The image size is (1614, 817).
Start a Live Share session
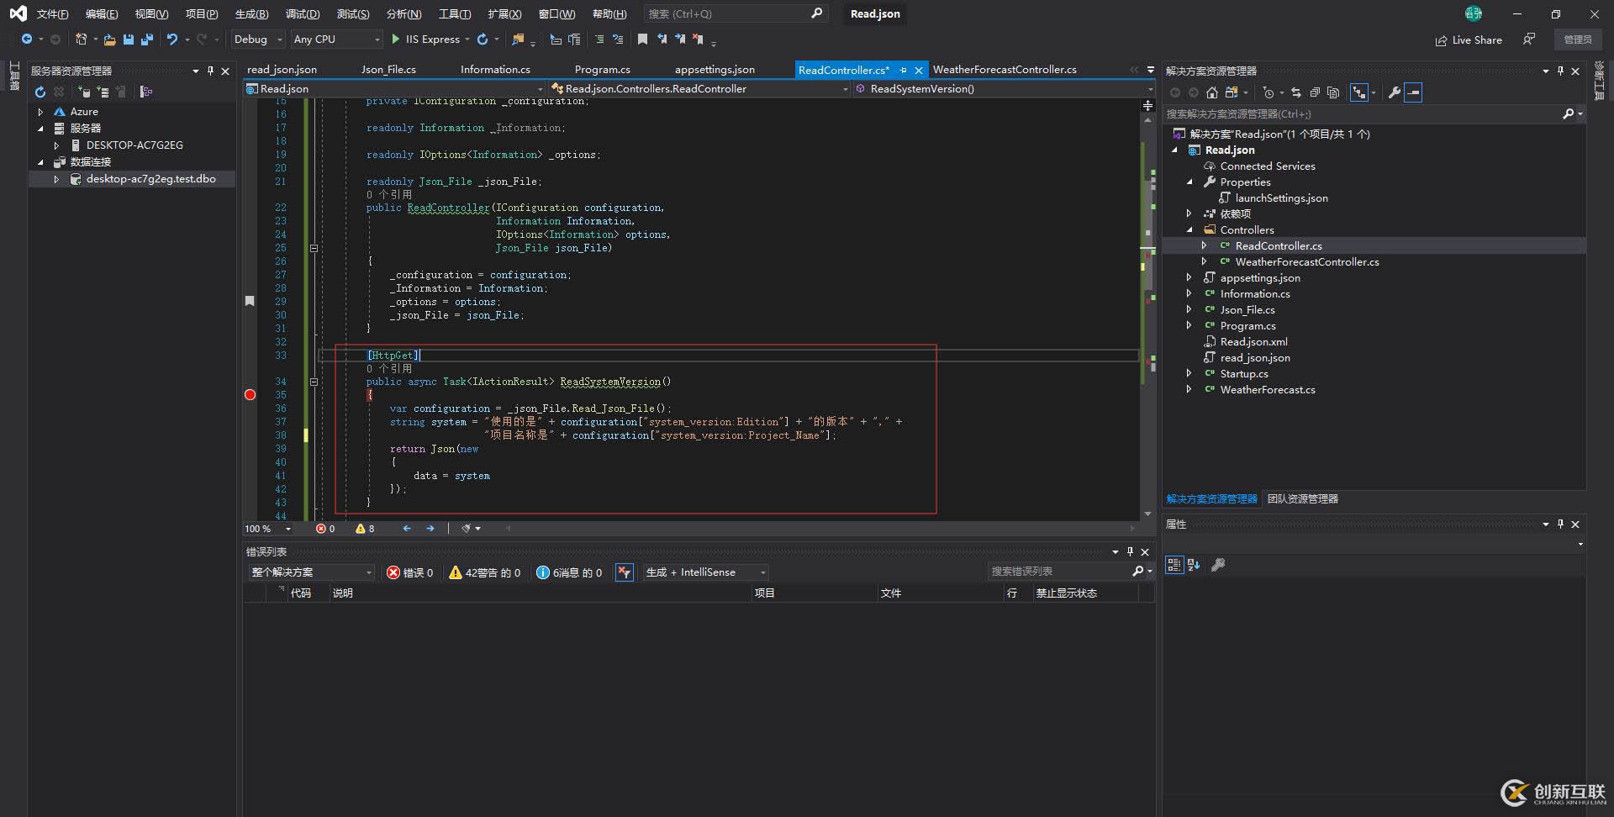click(x=1468, y=40)
